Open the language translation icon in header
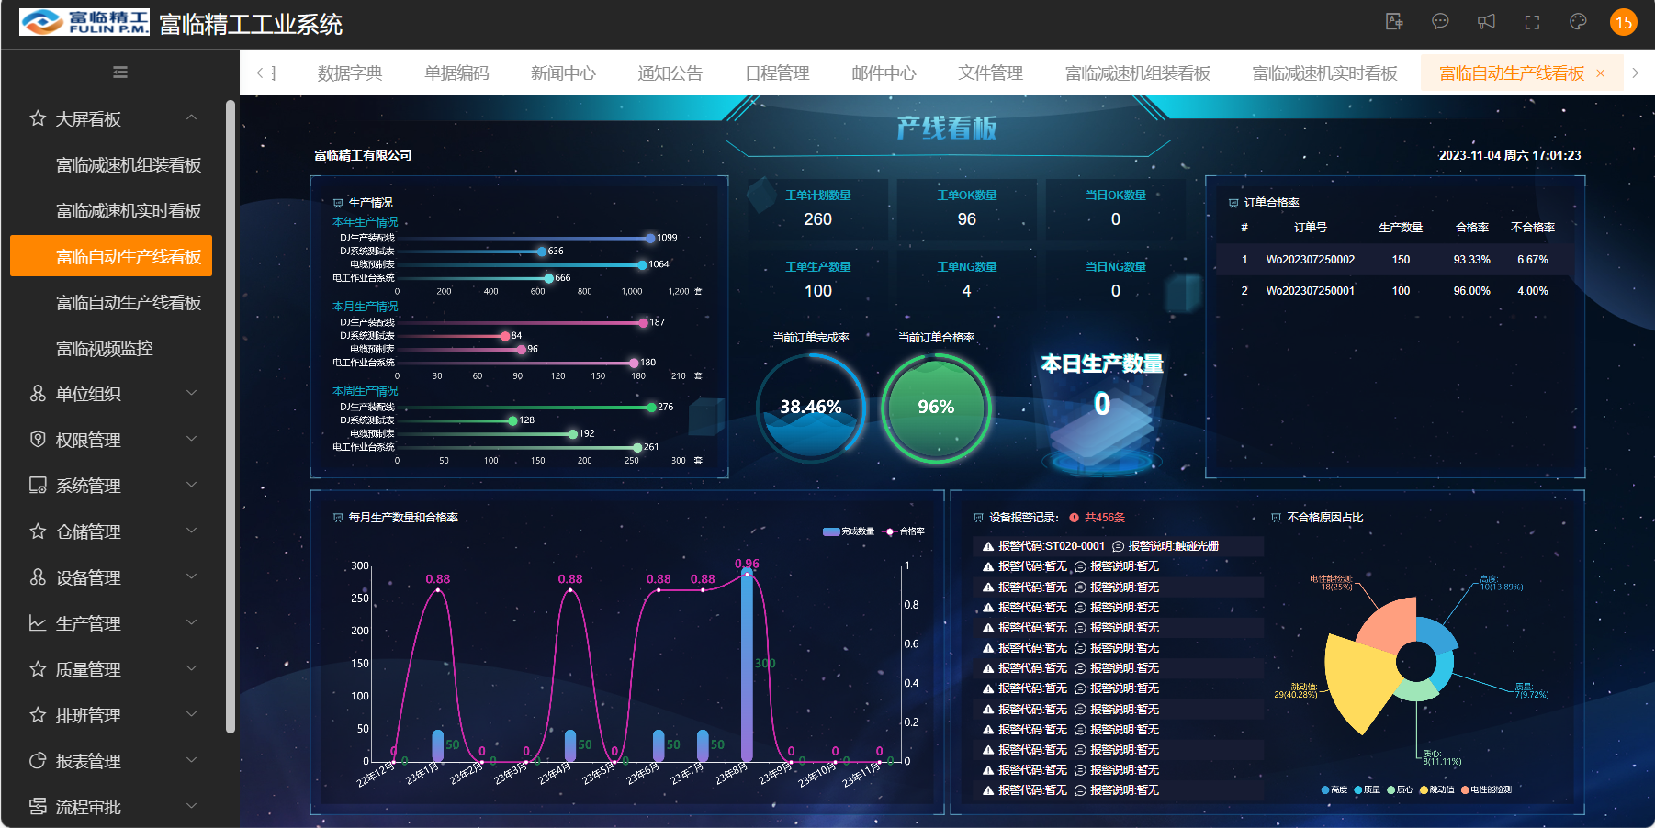The height and width of the screenshot is (828, 1655). [1394, 22]
